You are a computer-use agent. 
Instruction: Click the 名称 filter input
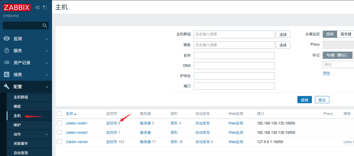[234, 55]
